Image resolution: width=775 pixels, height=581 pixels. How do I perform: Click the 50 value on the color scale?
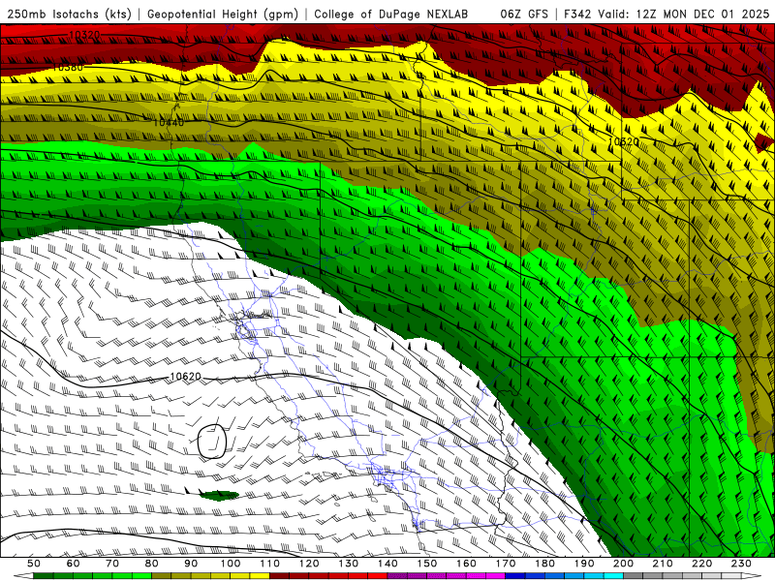pos(34,564)
